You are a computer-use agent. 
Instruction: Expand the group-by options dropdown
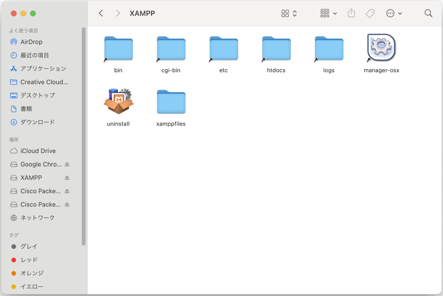click(x=328, y=13)
